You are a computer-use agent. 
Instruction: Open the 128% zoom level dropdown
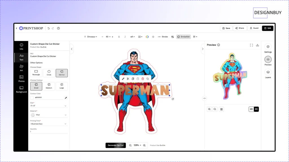tap(137, 145)
